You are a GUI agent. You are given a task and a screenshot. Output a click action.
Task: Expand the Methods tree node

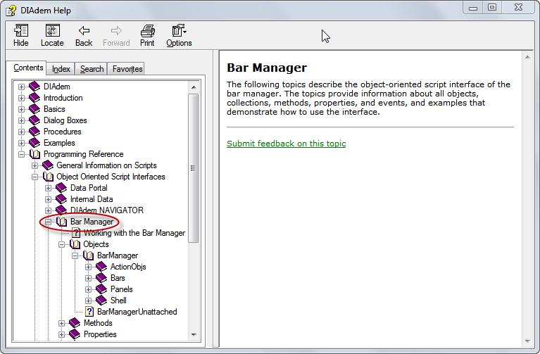point(62,323)
